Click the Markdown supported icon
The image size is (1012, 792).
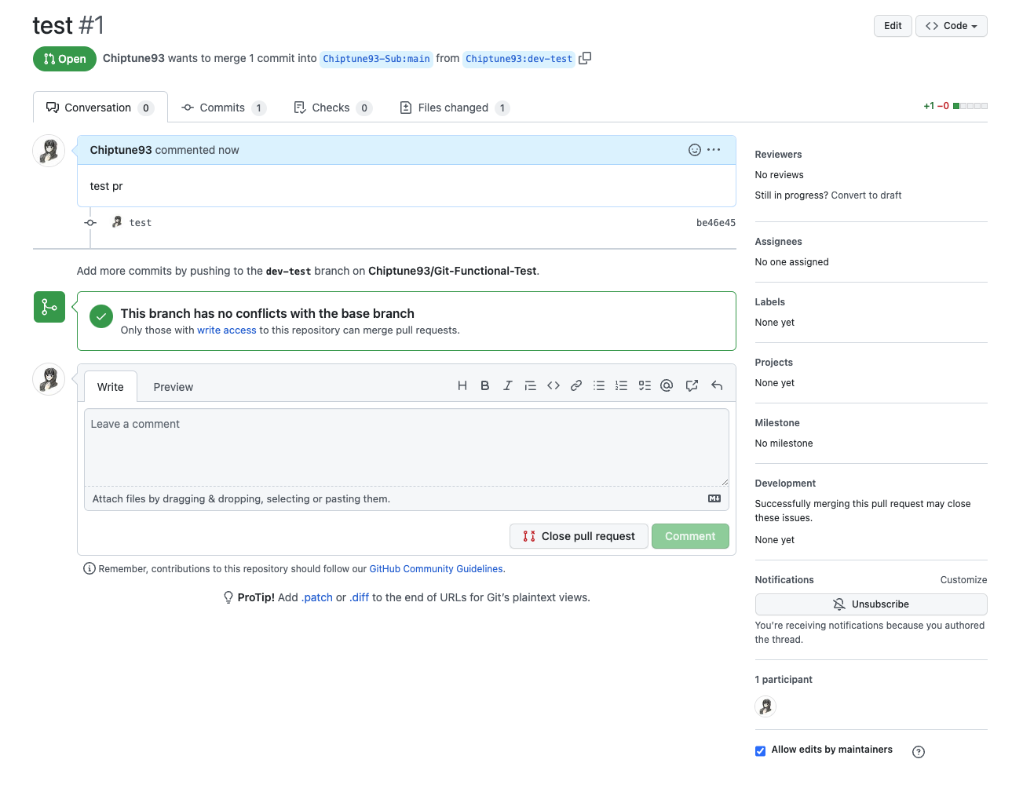click(x=714, y=498)
